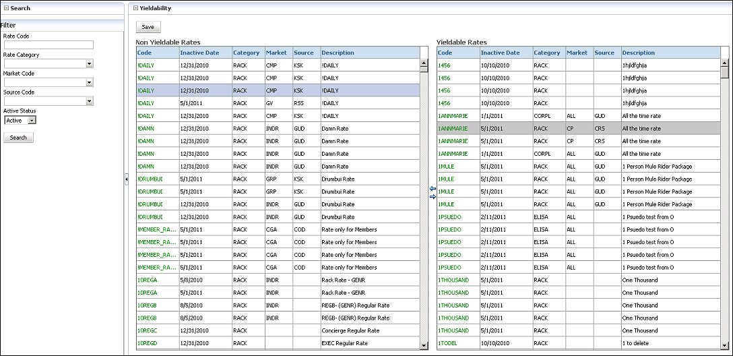Click the left arrow to move rate to Non Yieldable
The height and width of the screenshot is (356, 733).
(433, 188)
